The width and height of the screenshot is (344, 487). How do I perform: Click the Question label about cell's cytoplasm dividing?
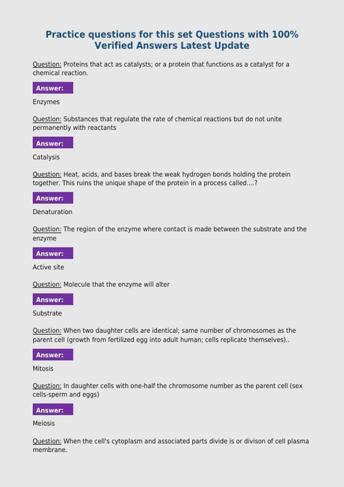coord(47,441)
